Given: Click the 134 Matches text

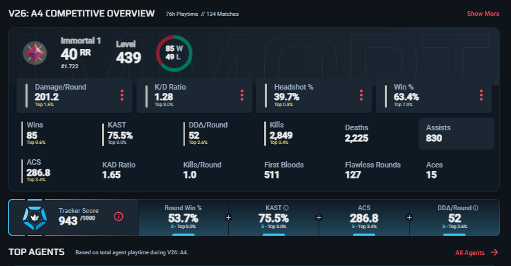Looking at the screenshot, I should 222,14.
